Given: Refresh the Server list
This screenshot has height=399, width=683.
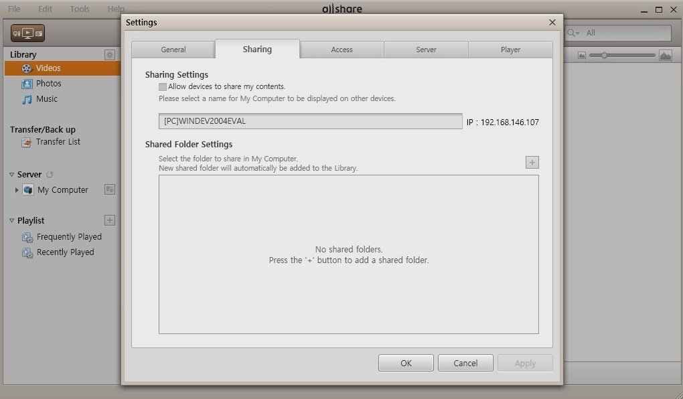Looking at the screenshot, I should (x=50, y=175).
